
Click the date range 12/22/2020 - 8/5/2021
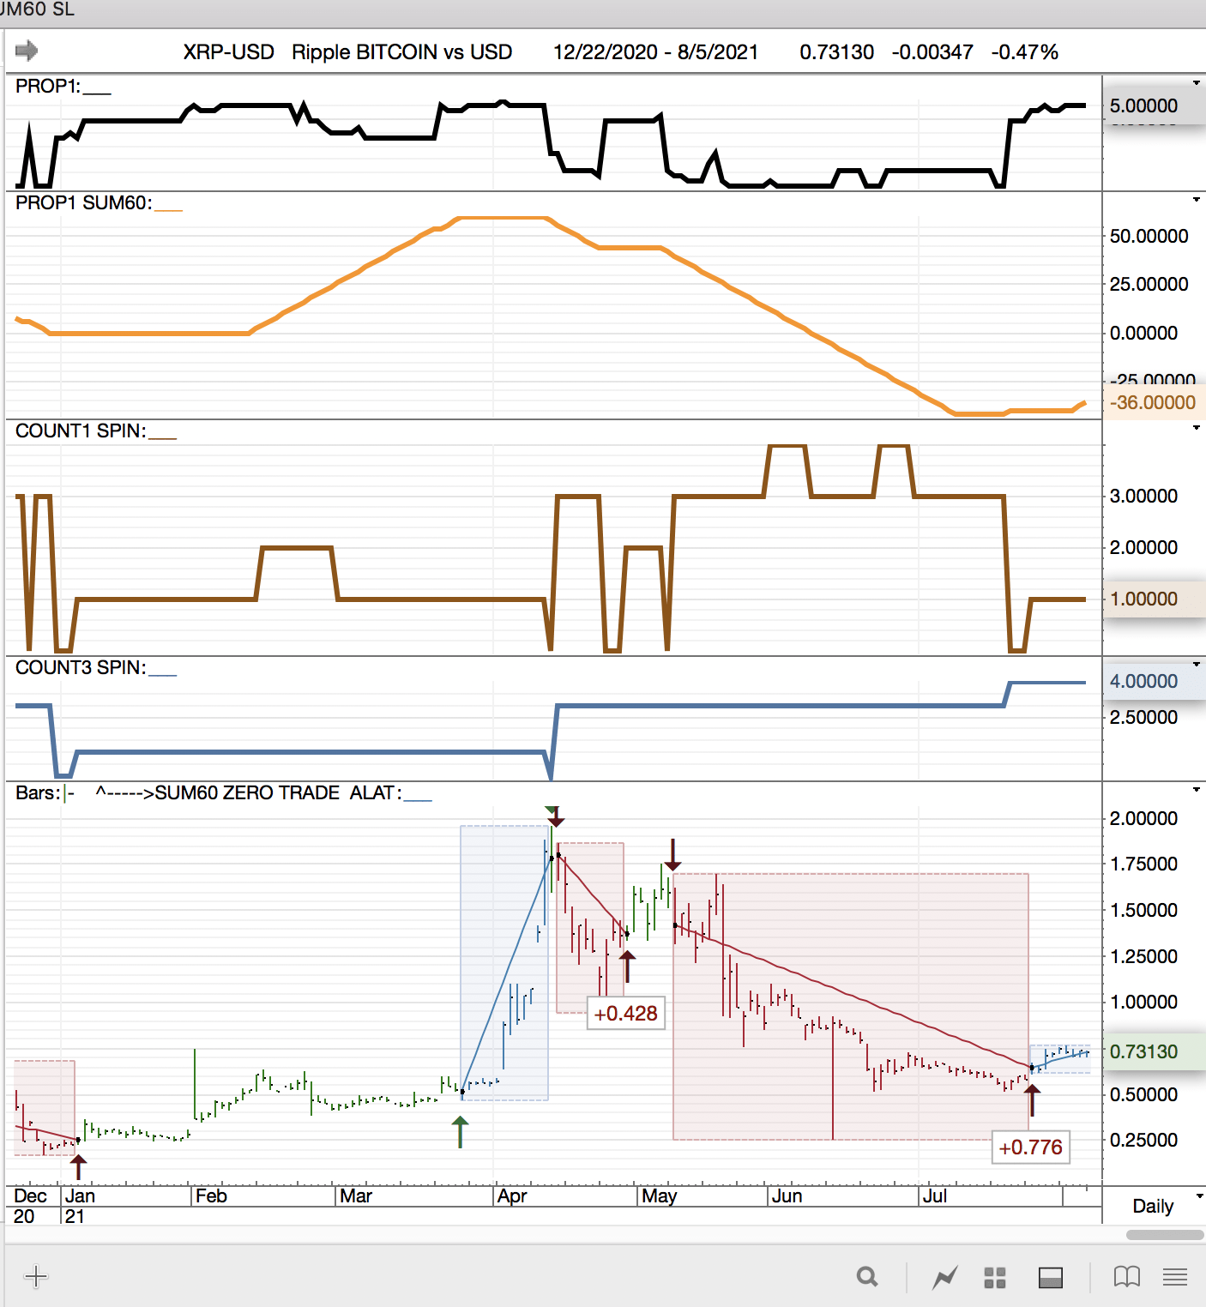point(656,52)
